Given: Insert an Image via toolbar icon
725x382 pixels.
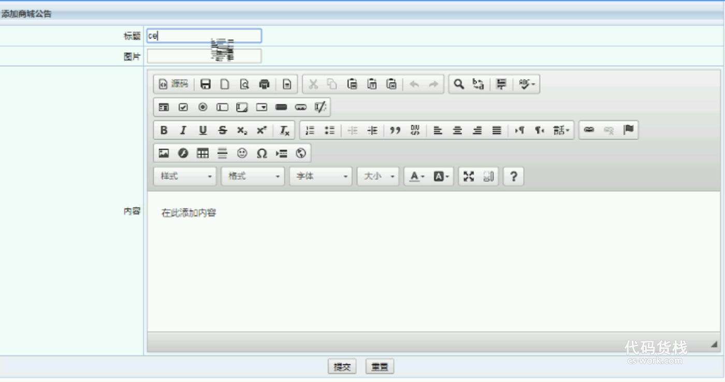Looking at the screenshot, I should (164, 153).
